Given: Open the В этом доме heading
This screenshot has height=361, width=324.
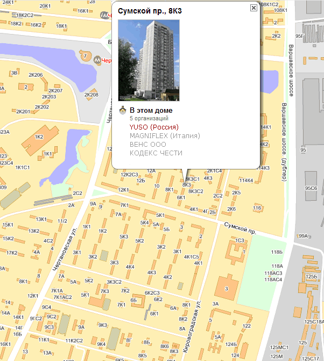Looking at the screenshot, I should 151,110.
